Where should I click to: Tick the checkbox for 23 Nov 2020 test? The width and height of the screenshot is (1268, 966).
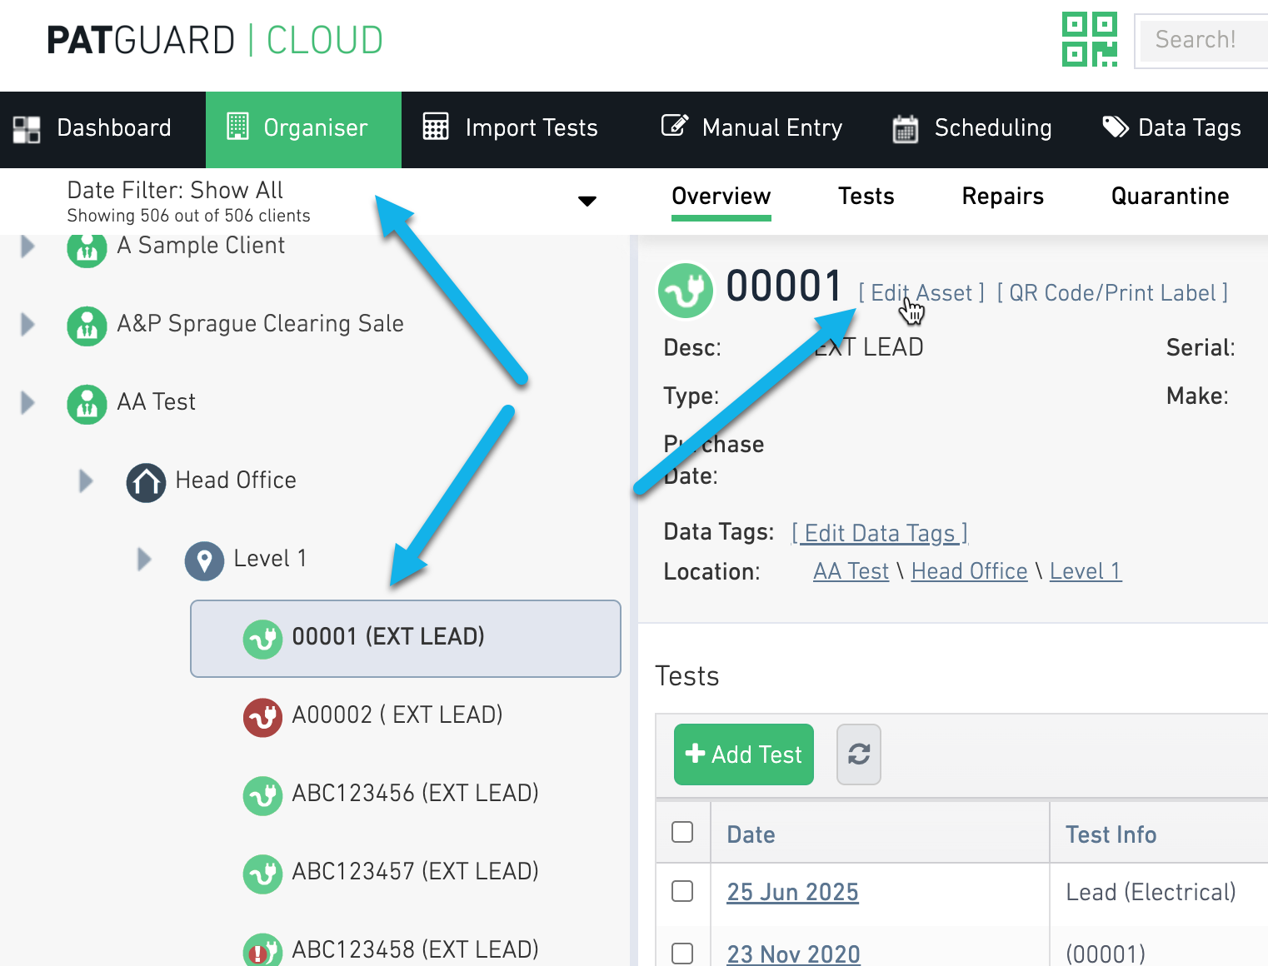(682, 953)
